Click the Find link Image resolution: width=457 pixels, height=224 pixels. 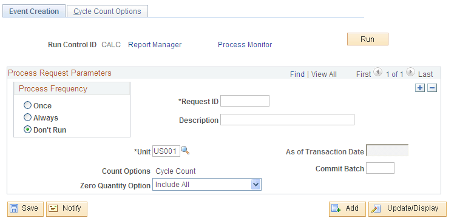click(297, 74)
